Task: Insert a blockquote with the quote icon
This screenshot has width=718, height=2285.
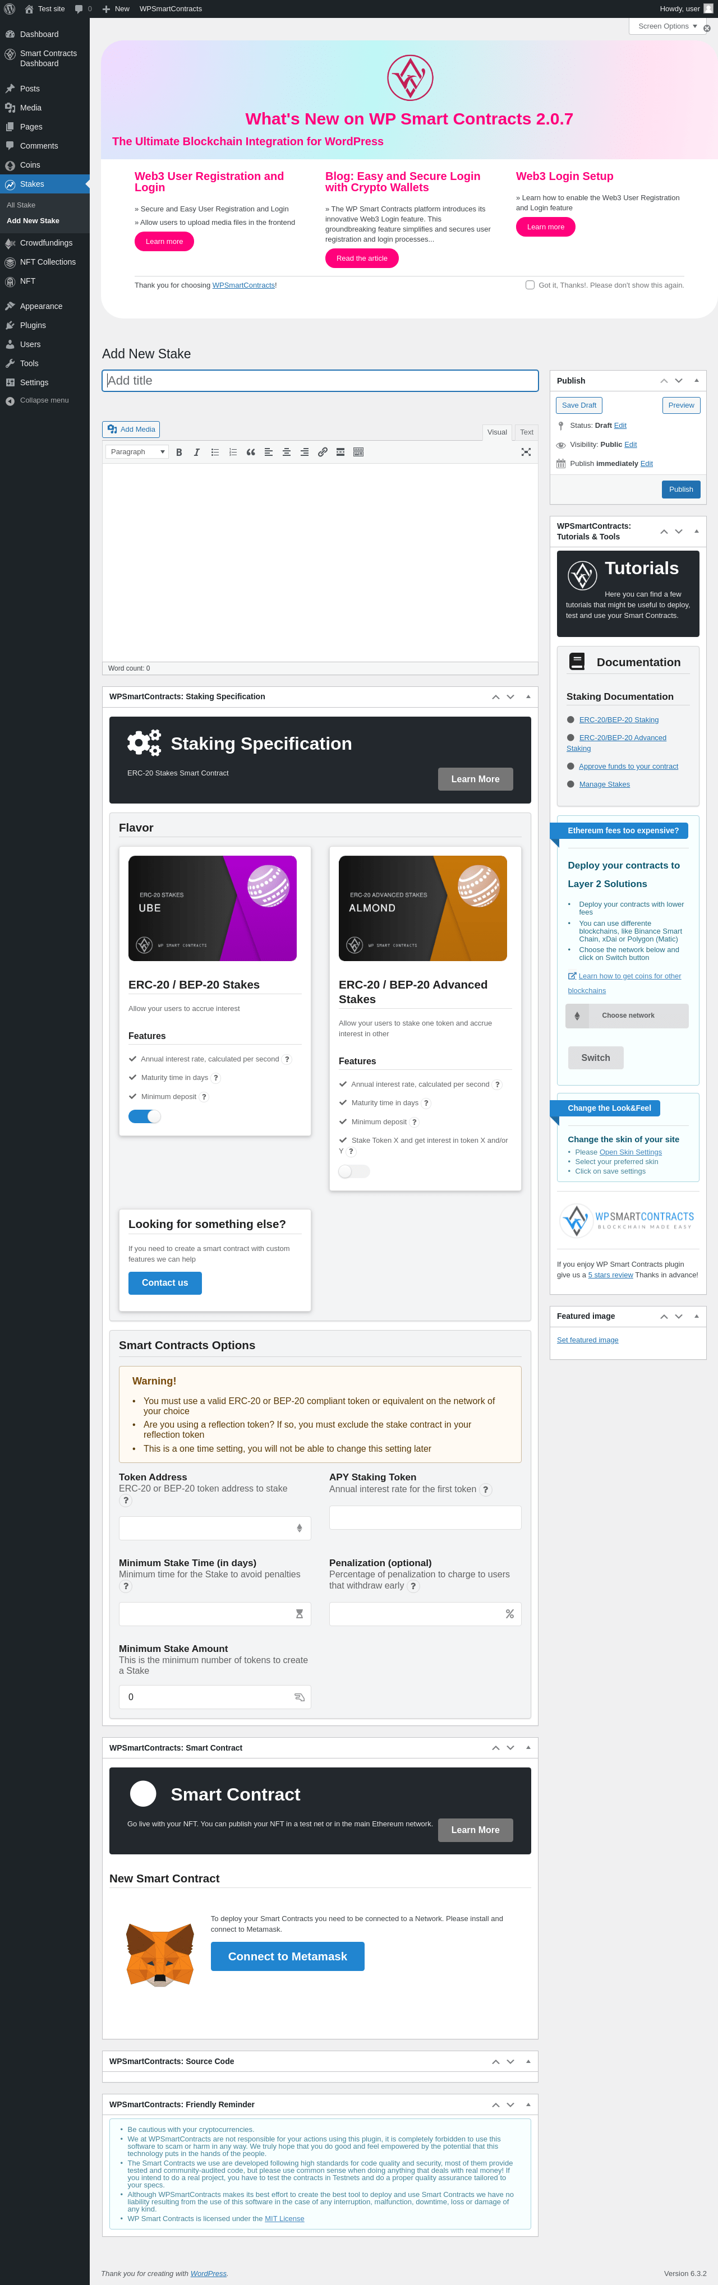Action: point(250,453)
